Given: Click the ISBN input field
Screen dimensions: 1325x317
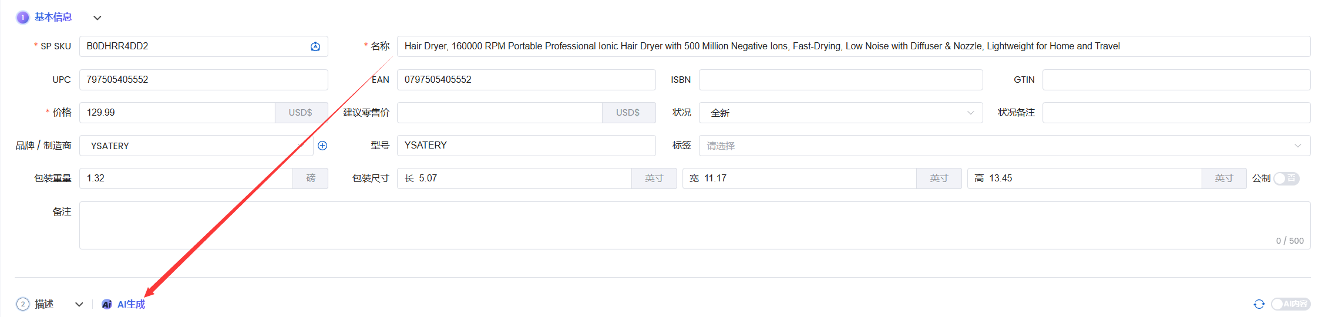Looking at the screenshot, I should (x=840, y=80).
